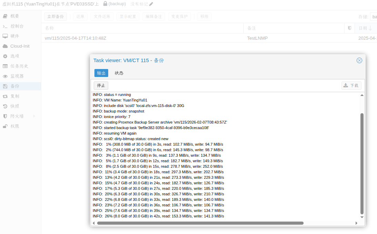Open the 控制台 console sidebar item
Image resolution: width=377 pixels, height=234 pixels.
tap(17, 26)
